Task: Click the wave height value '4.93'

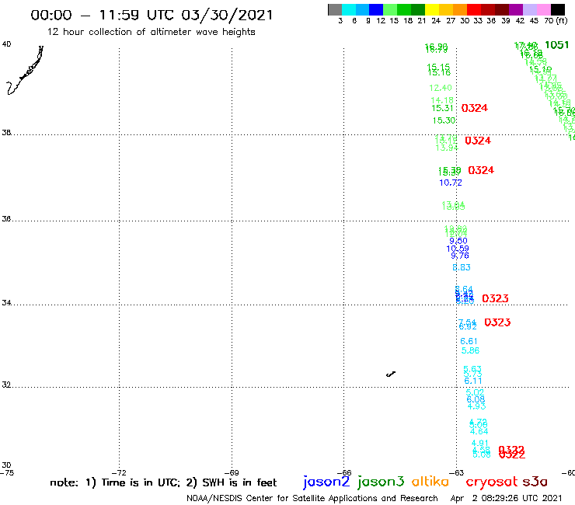Action: pos(476,406)
